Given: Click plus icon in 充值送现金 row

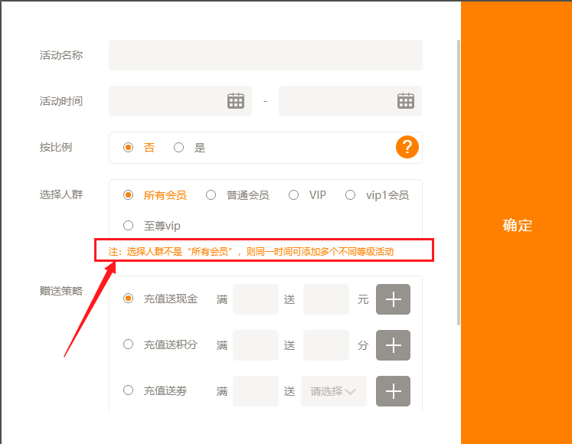Looking at the screenshot, I should [393, 299].
